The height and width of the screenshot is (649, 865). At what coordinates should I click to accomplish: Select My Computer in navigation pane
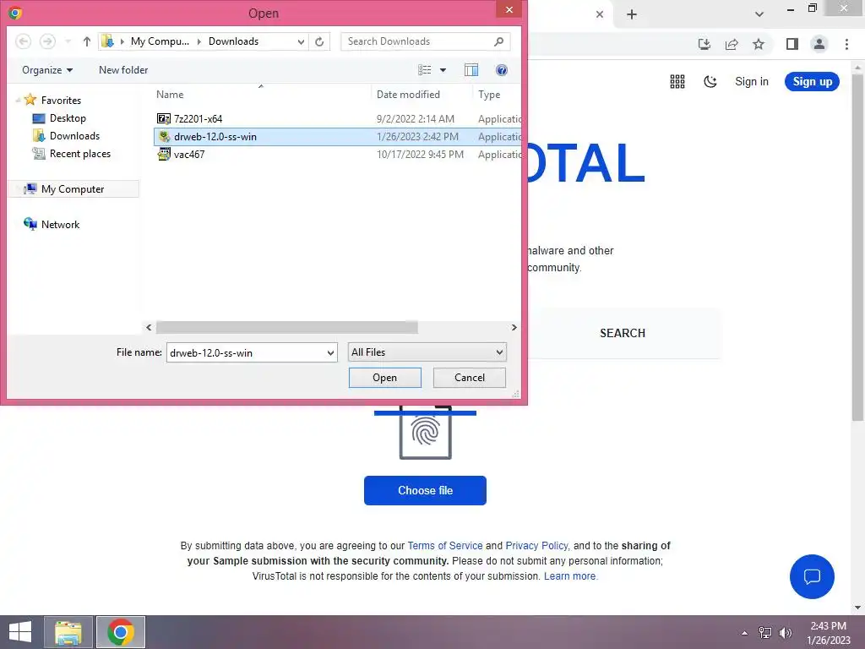coord(73,188)
